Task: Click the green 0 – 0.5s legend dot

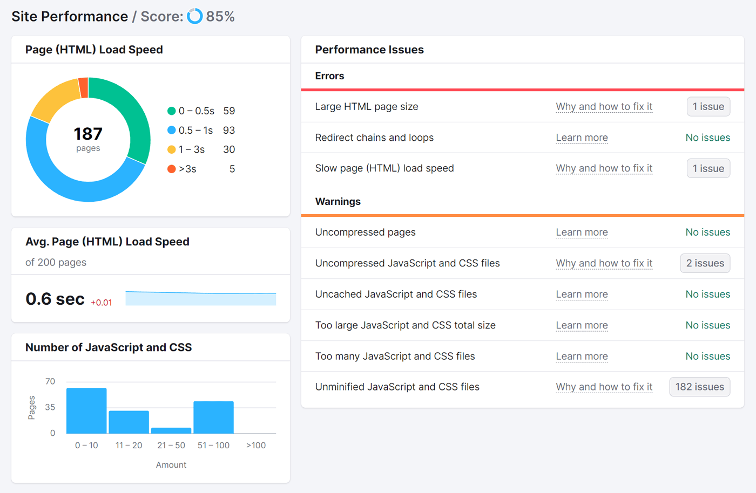Action: click(x=171, y=111)
